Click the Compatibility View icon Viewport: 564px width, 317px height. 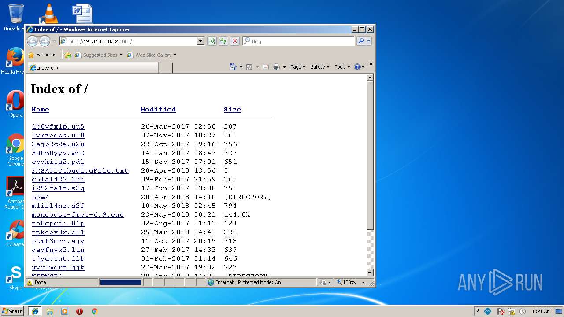(212, 41)
